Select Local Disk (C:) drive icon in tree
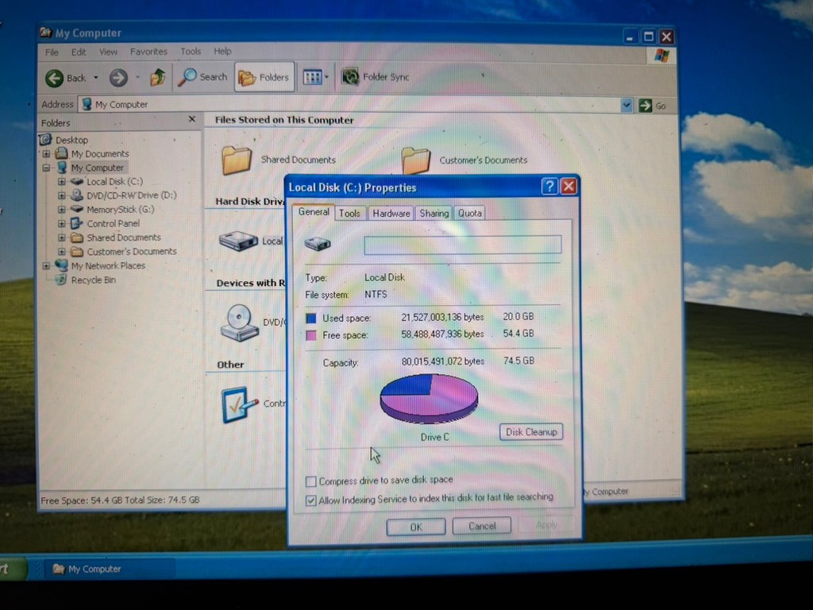 pyautogui.click(x=77, y=182)
